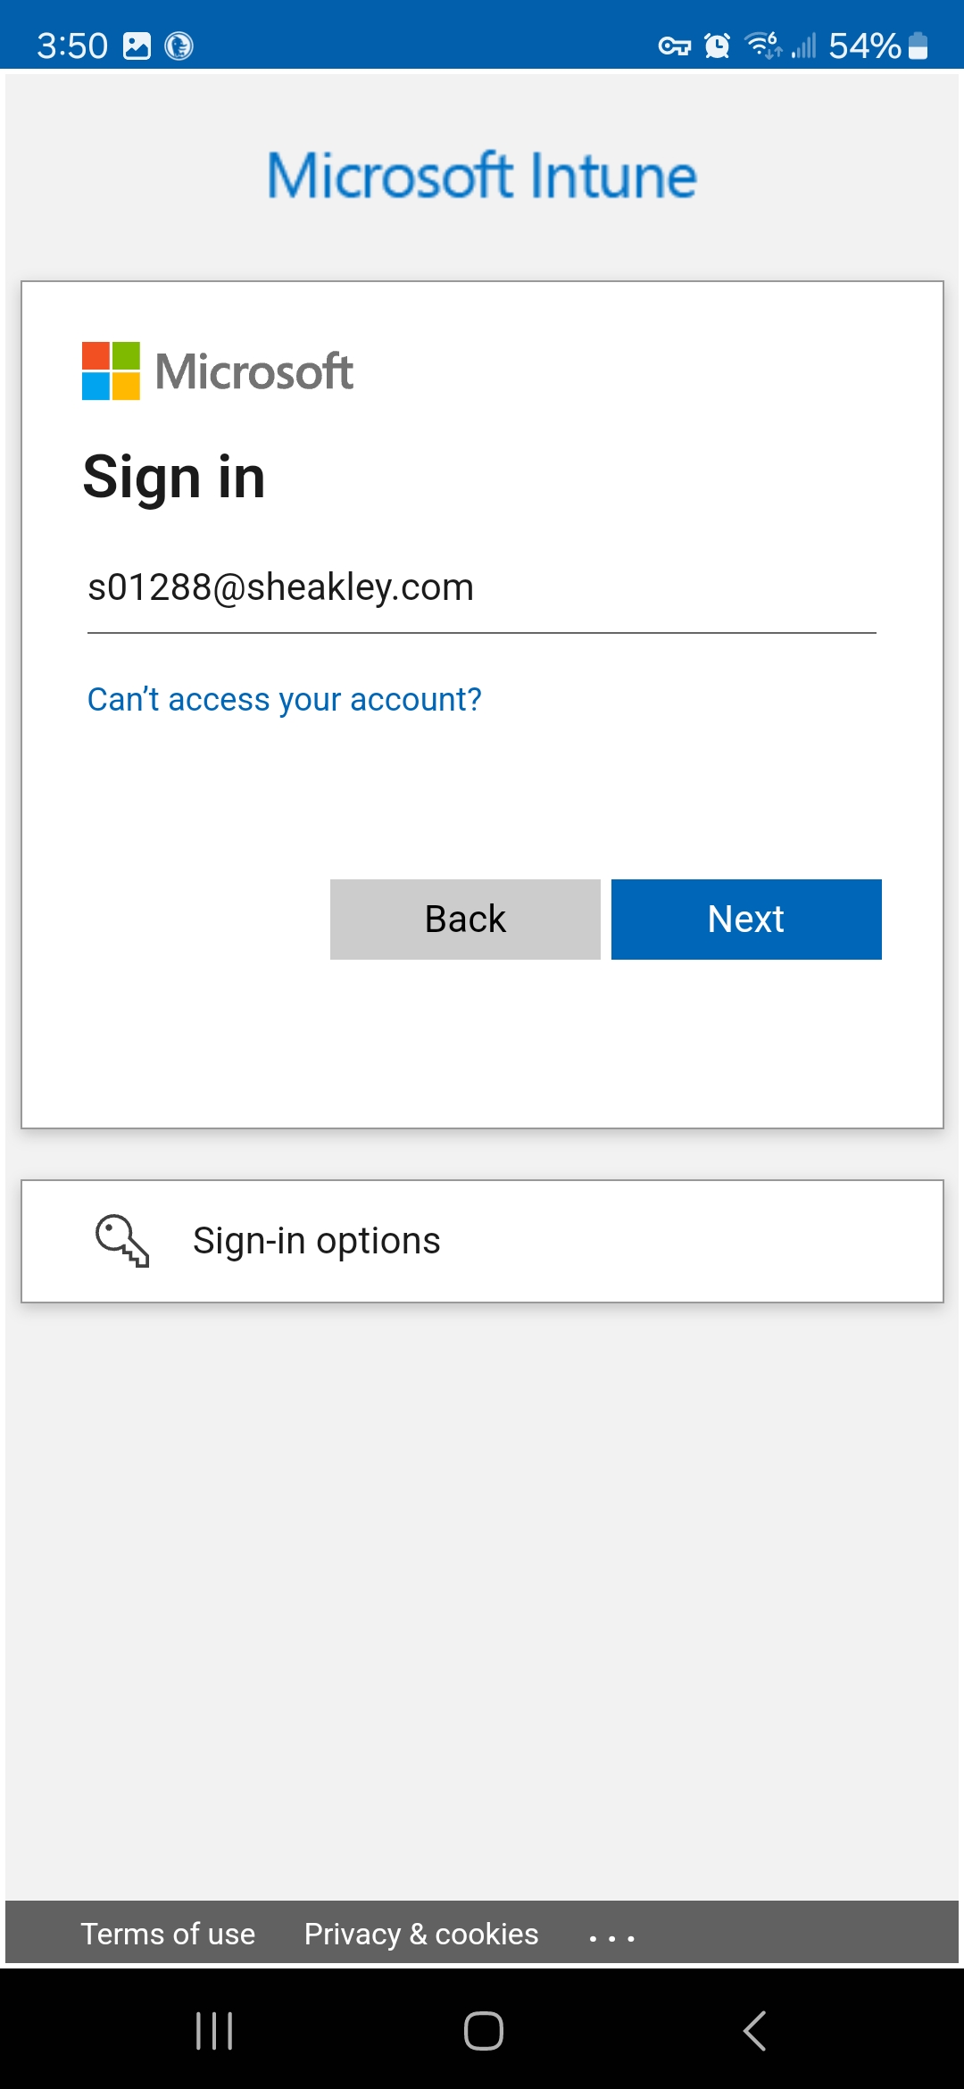View the Terms of use

pyautogui.click(x=168, y=1934)
